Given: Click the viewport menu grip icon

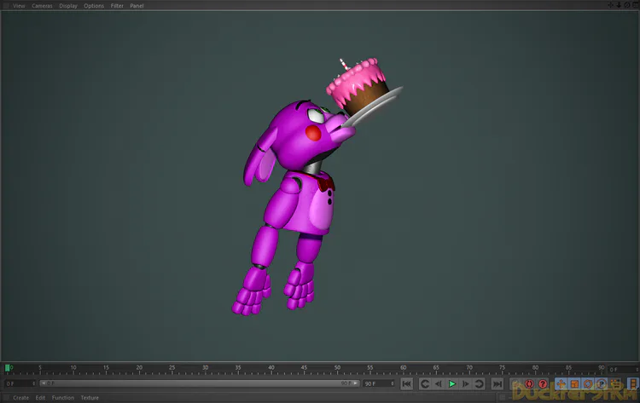Looking at the screenshot, I should [5, 6].
